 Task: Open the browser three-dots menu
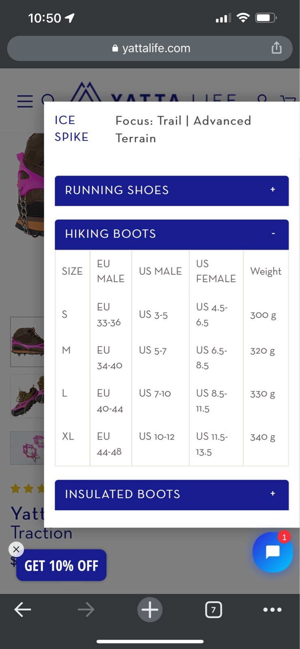click(x=272, y=609)
